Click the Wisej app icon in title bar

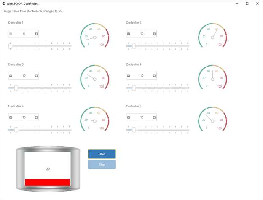[4, 3]
